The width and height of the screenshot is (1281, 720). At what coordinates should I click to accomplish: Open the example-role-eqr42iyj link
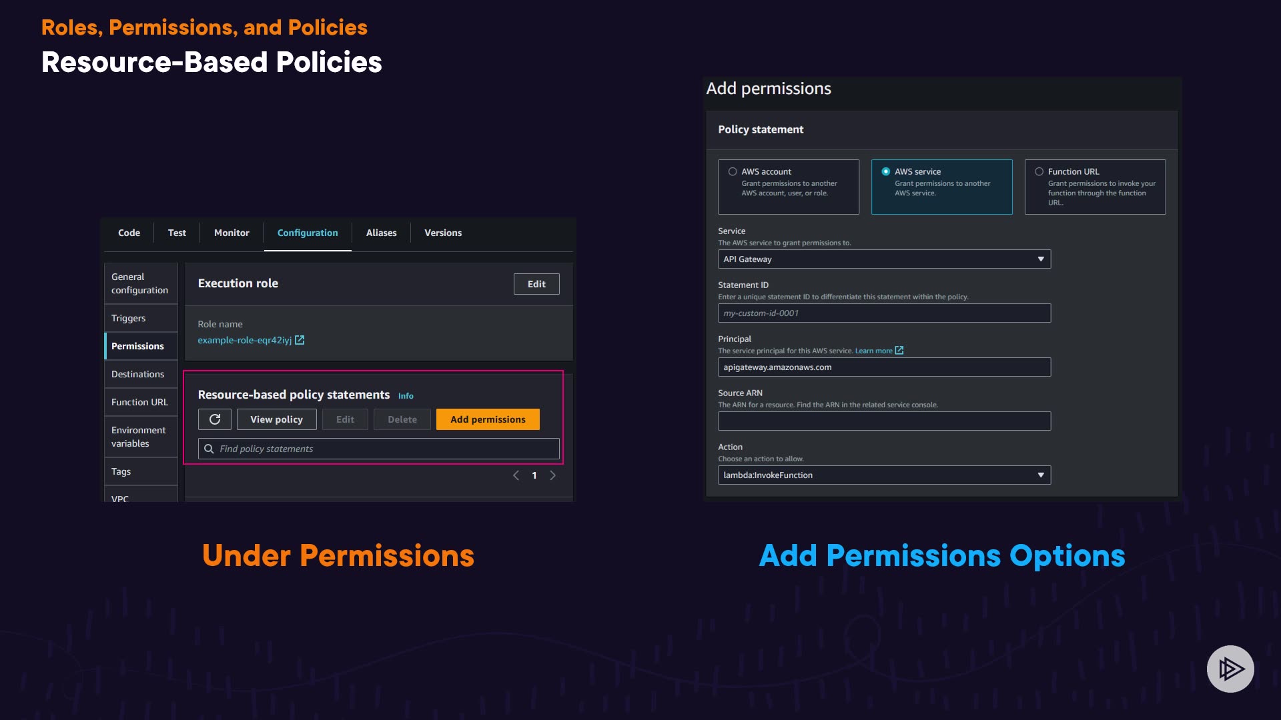click(x=244, y=340)
